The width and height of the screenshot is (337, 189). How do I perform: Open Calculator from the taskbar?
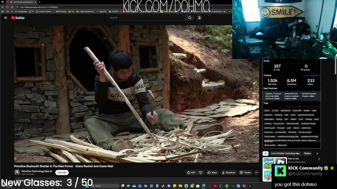pos(157,186)
